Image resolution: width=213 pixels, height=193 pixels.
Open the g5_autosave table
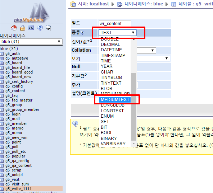click(x=17, y=58)
